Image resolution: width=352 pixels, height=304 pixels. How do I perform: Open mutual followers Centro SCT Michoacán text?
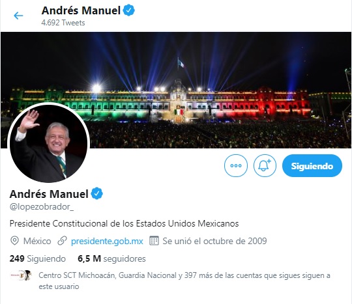[x=184, y=281]
